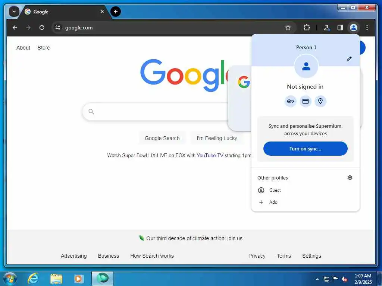The image size is (382, 286).
Task: Close the Google tab
Action: tap(102, 12)
